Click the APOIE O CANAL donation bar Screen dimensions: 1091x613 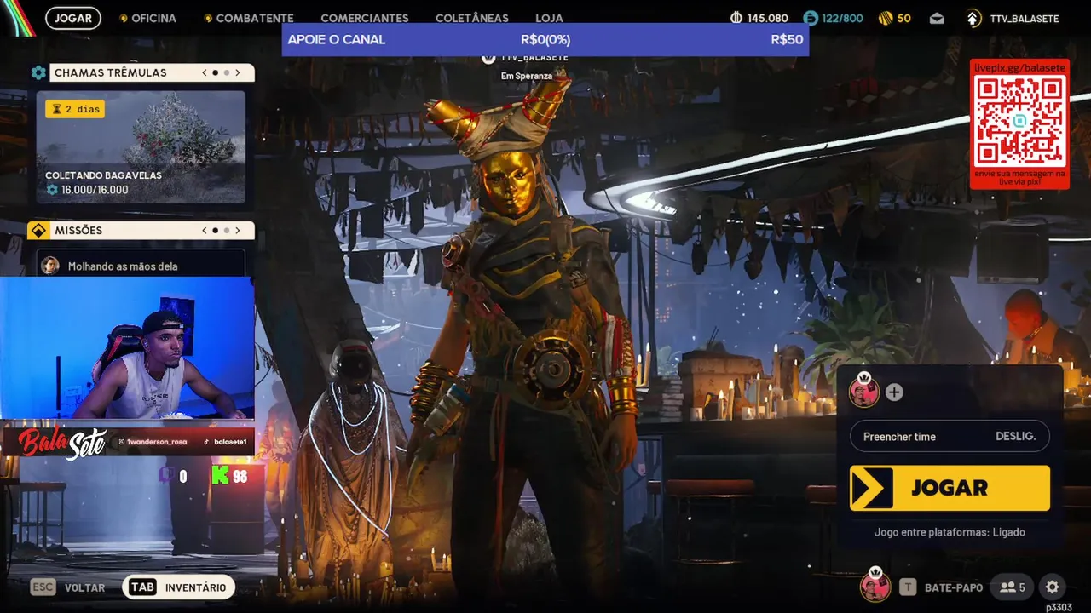pos(545,40)
